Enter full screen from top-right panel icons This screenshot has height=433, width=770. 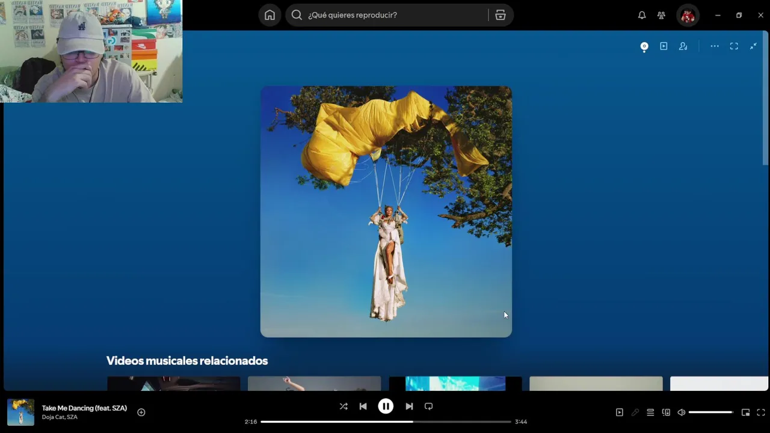(x=734, y=46)
